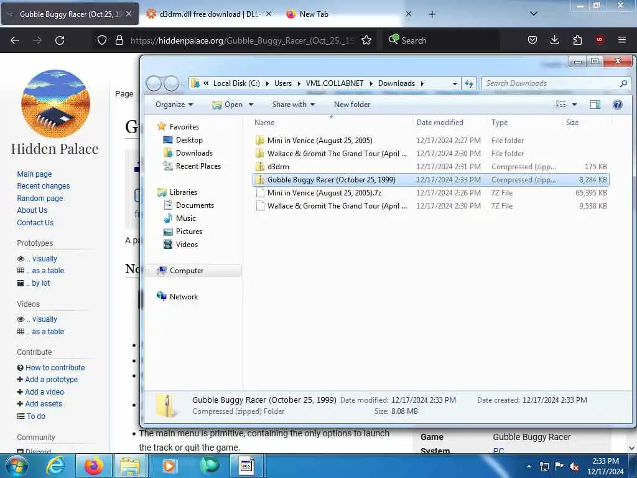Viewport: 637px width, 478px height.
Task: Open Windows Start menu
Action: pyautogui.click(x=16, y=466)
